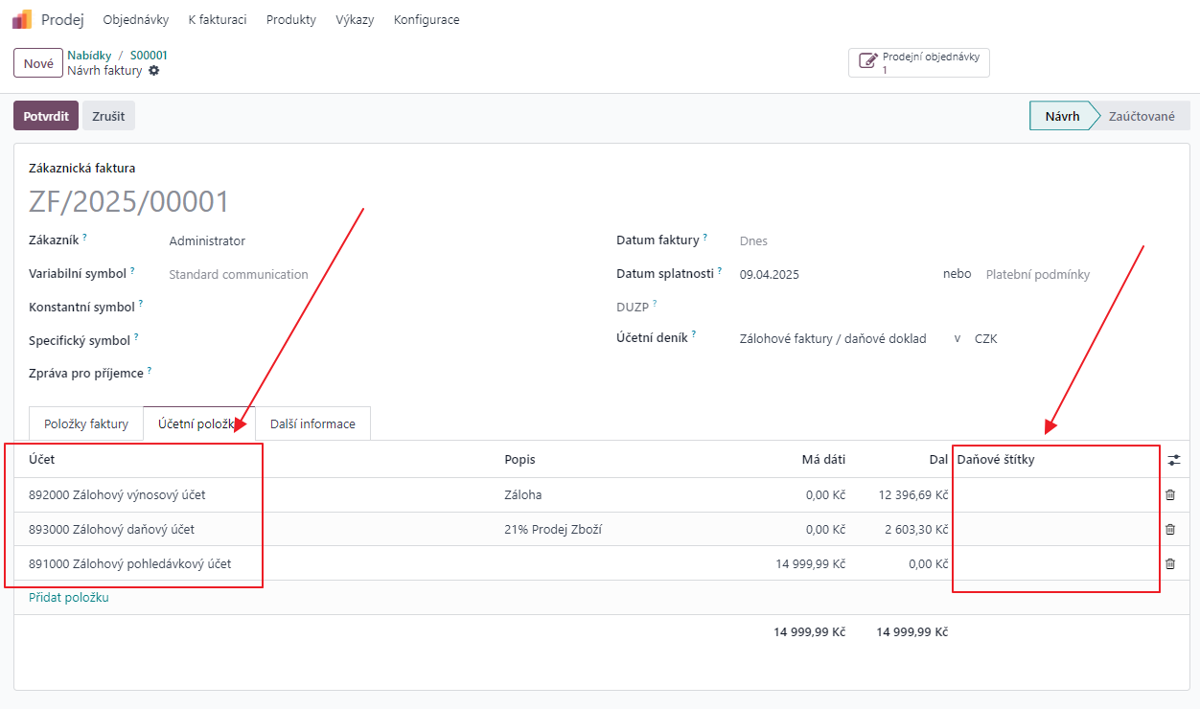This screenshot has height=709, width=1200.
Task: Open the column settings adjust icon
Action: pos(1174,460)
